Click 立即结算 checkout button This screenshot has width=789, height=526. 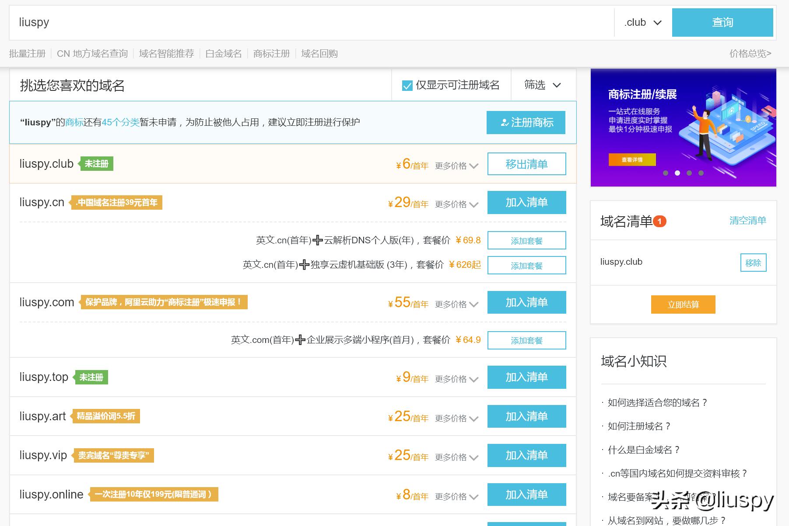coord(683,305)
